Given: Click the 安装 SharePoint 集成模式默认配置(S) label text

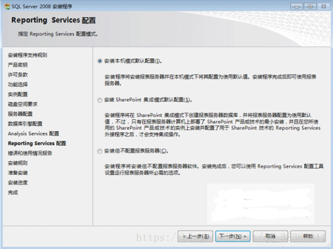Looking at the screenshot, I should point(148,99).
